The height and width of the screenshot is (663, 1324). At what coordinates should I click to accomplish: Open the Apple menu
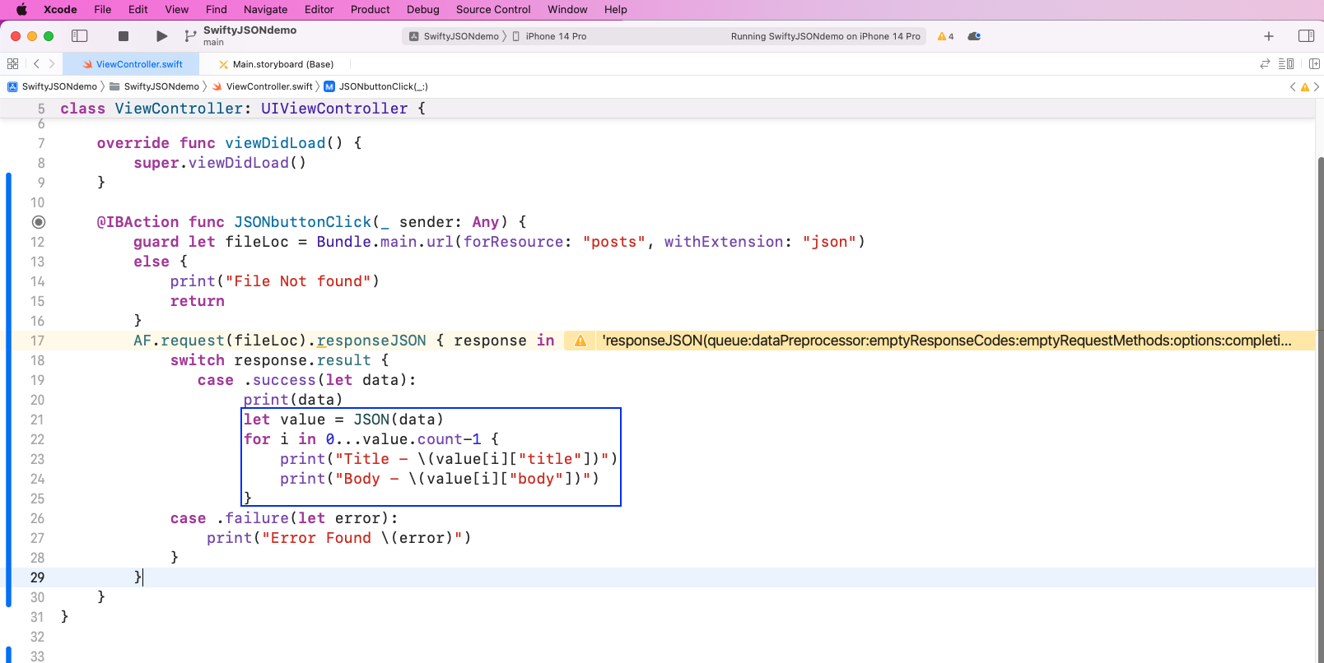pyautogui.click(x=21, y=10)
